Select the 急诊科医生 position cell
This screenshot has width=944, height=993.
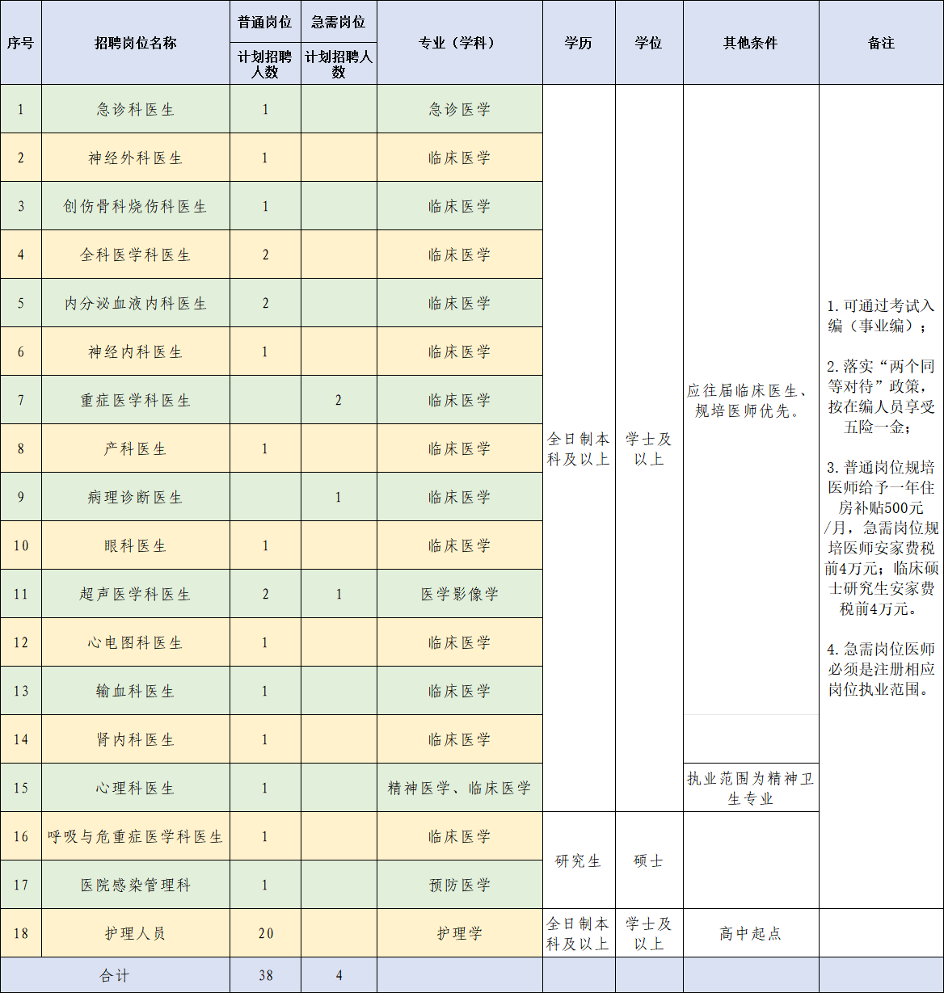136,109
